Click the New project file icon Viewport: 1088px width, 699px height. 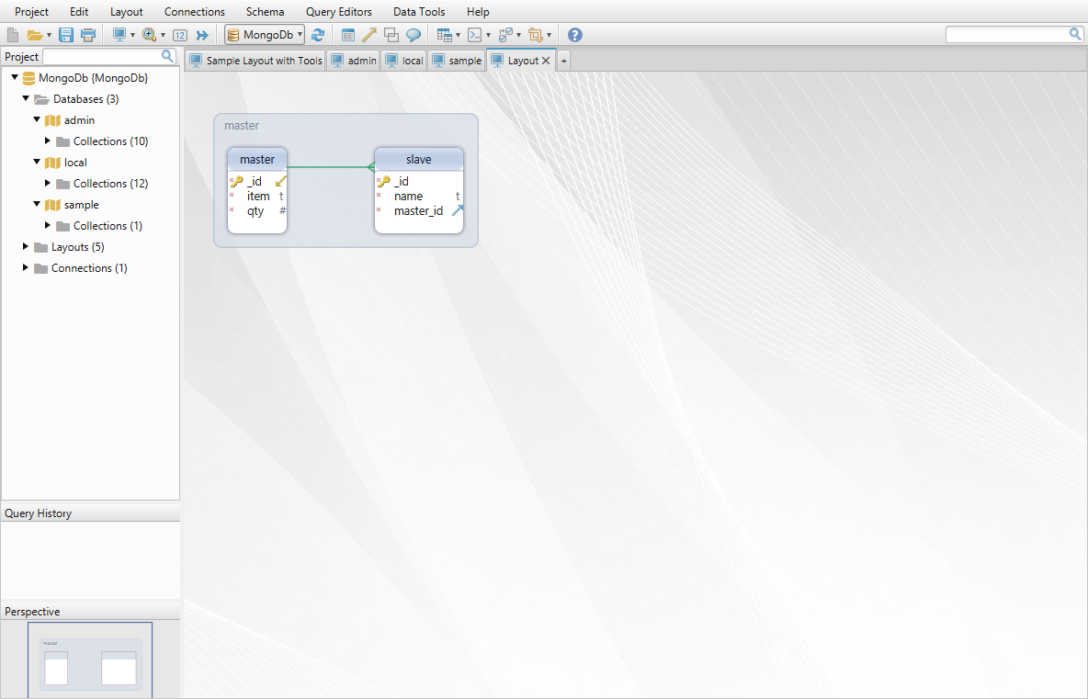click(x=13, y=35)
